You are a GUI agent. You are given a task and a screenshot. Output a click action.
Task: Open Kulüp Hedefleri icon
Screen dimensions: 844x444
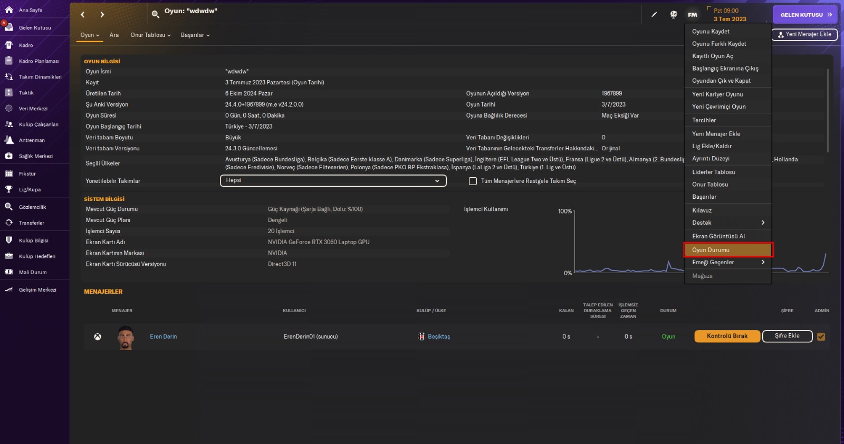9,256
